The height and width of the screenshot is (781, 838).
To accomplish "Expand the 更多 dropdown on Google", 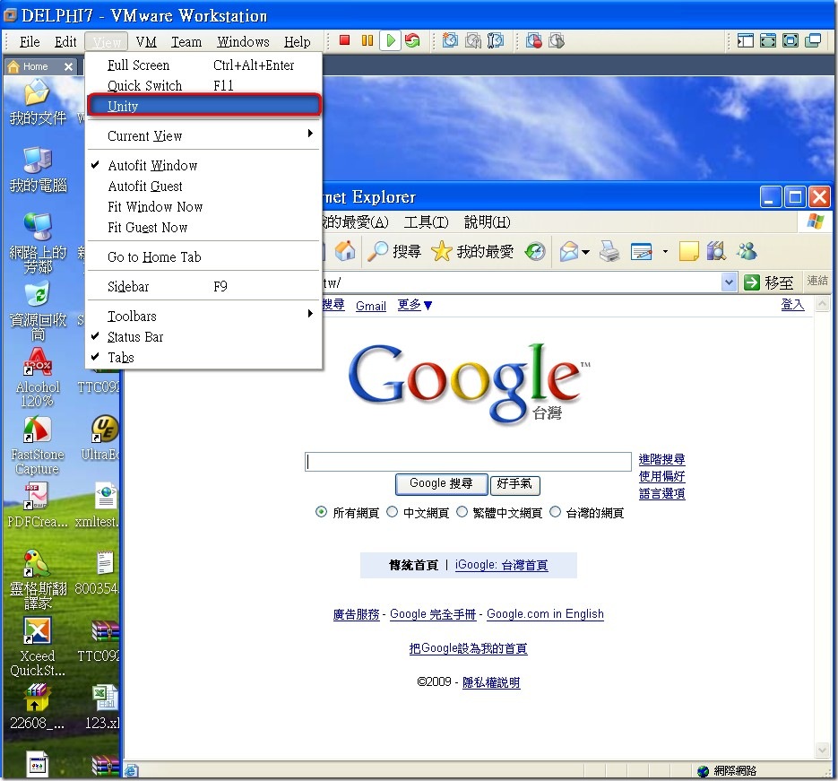I will [x=415, y=305].
